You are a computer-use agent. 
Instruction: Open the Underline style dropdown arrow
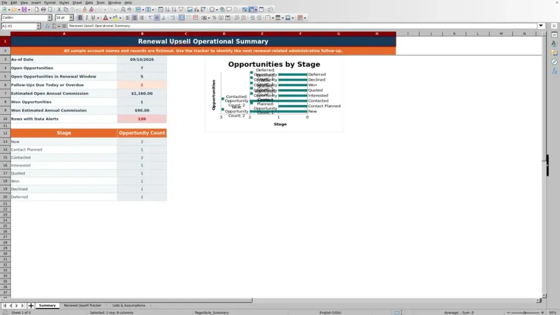click(98, 17)
